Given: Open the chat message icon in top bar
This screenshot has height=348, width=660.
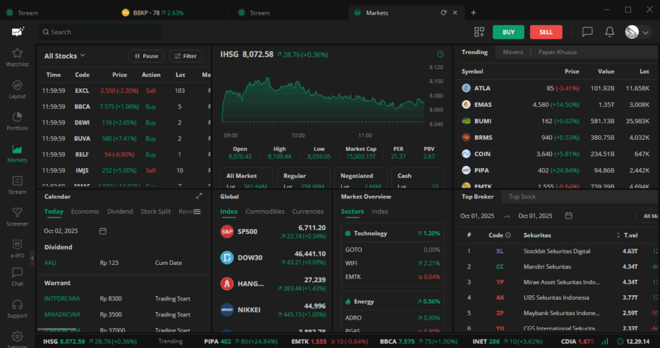Looking at the screenshot, I should [x=587, y=32].
